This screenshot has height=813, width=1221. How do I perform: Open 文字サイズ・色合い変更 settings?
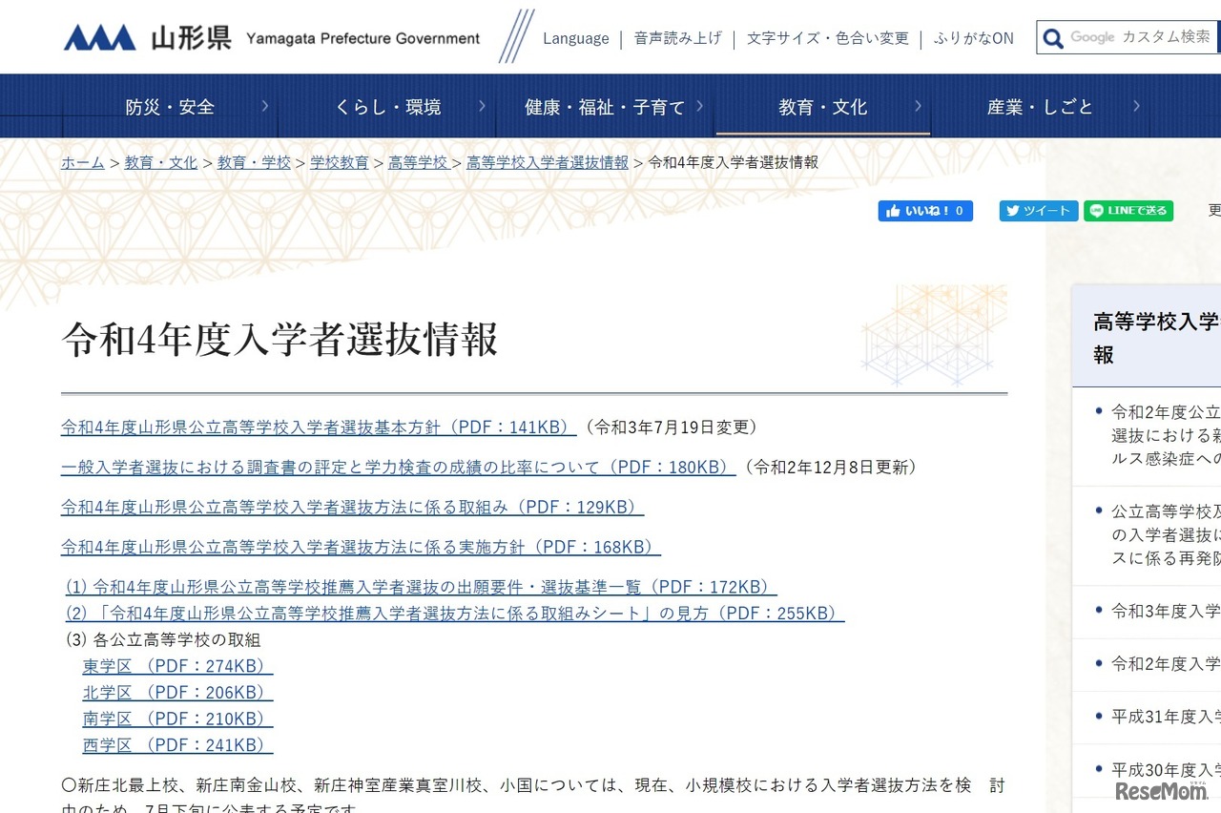click(x=826, y=38)
